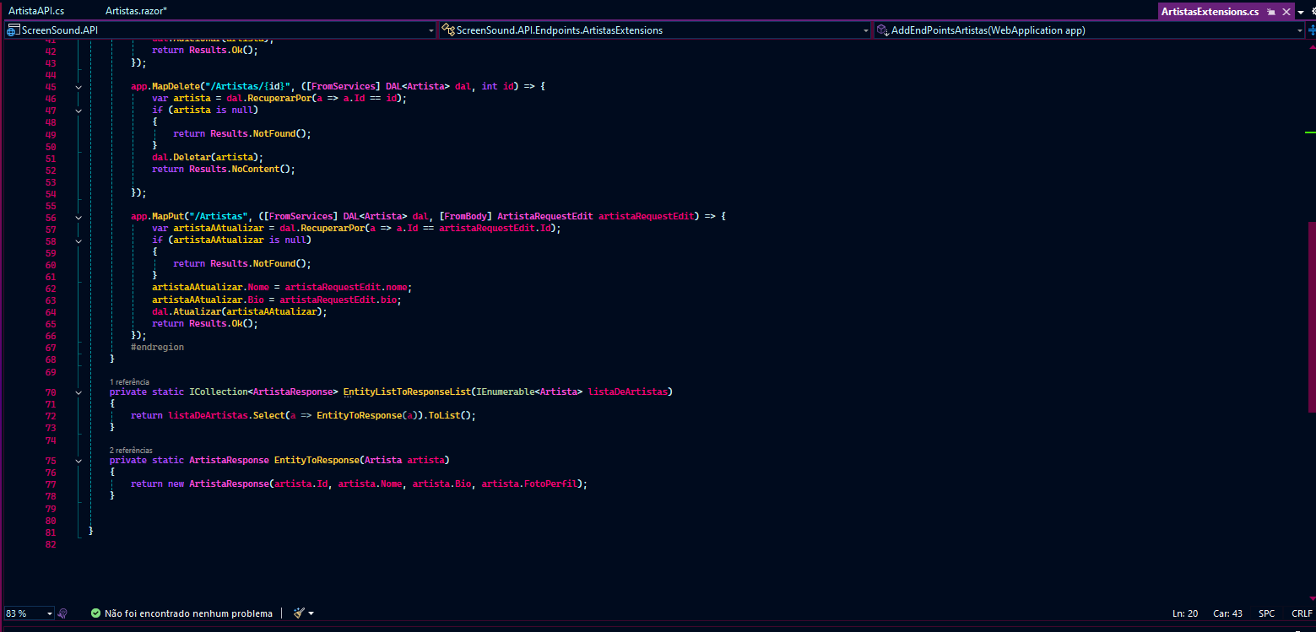Click 'FotoPerfil' on line 77
1316x632 pixels.
pos(550,484)
